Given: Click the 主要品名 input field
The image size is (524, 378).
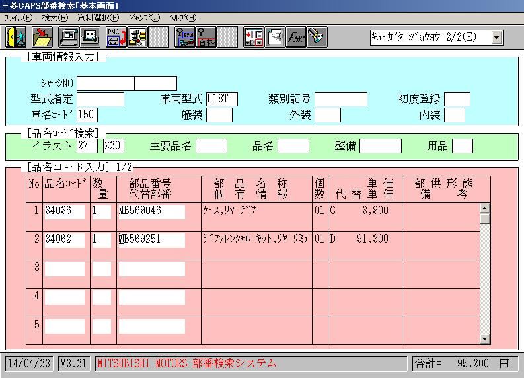Looking at the screenshot, I should [x=211, y=146].
